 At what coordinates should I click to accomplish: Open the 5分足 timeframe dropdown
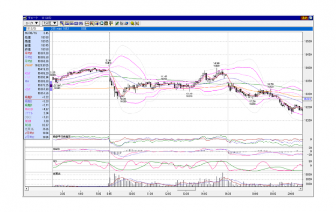[x=50, y=23]
